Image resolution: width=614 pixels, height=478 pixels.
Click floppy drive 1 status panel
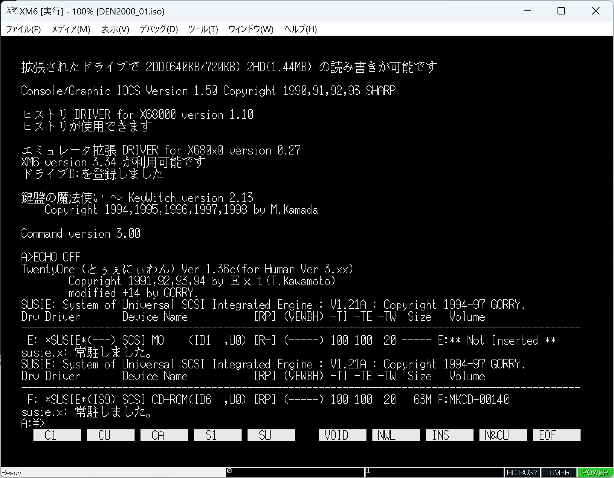(434, 472)
